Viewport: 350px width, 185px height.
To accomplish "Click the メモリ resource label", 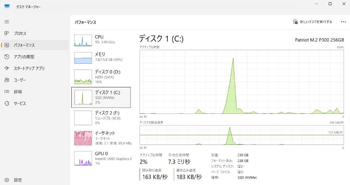I will click(x=100, y=54).
